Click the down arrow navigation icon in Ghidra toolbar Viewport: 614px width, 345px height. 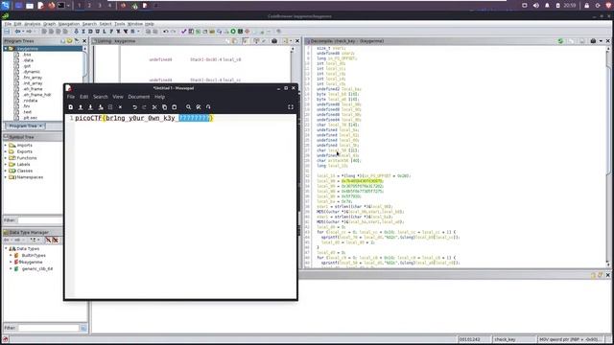coord(76,32)
